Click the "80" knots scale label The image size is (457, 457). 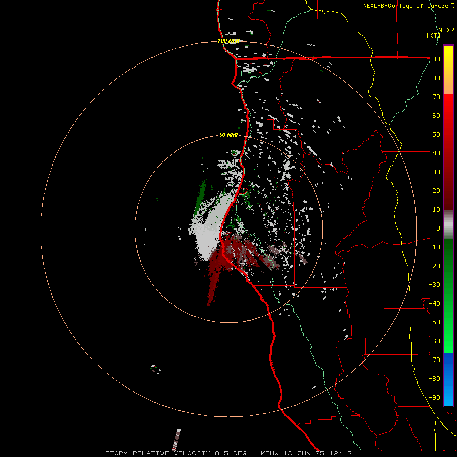[x=436, y=78]
